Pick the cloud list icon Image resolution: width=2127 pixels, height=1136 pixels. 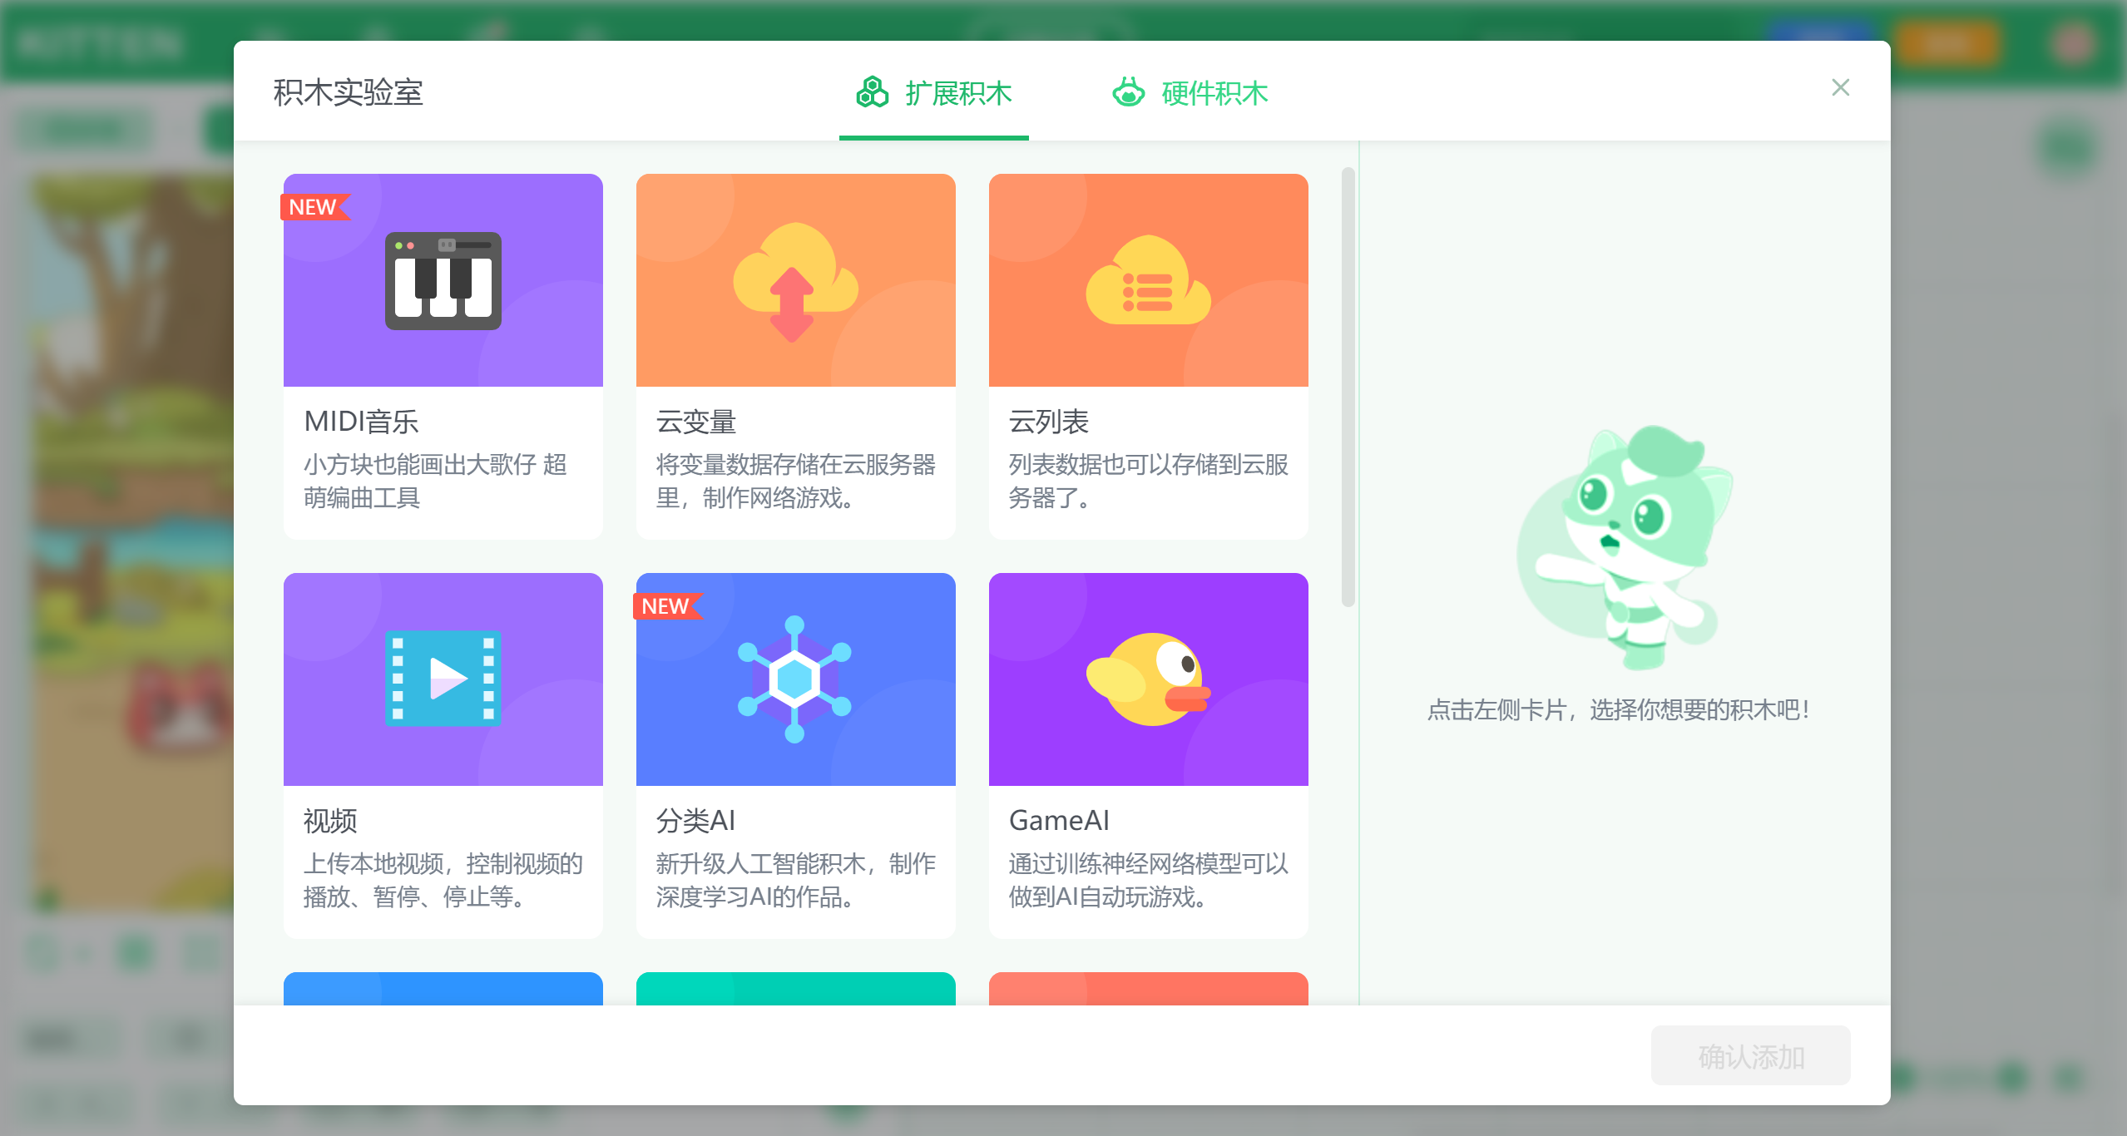(1148, 280)
